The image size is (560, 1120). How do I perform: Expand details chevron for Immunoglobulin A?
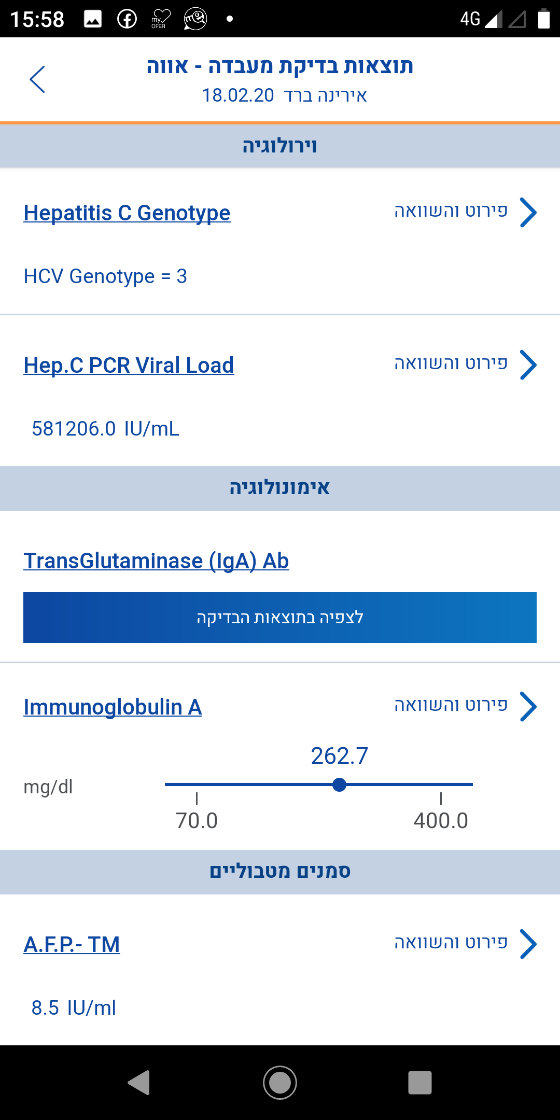tap(528, 706)
